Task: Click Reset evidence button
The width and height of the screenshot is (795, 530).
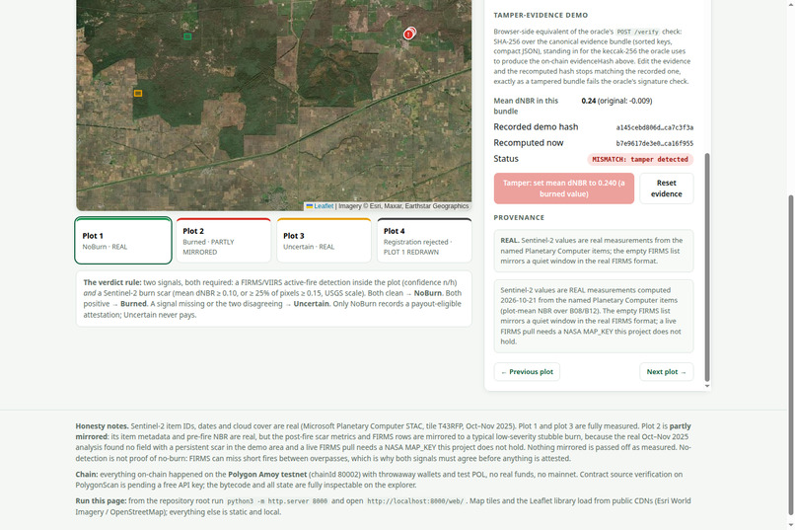Action: tap(666, 189)
